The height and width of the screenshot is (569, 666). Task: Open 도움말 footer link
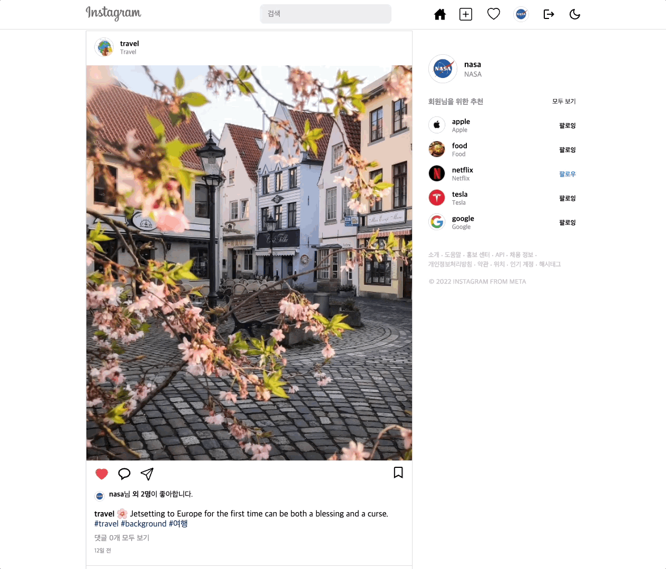coord(453,255)
